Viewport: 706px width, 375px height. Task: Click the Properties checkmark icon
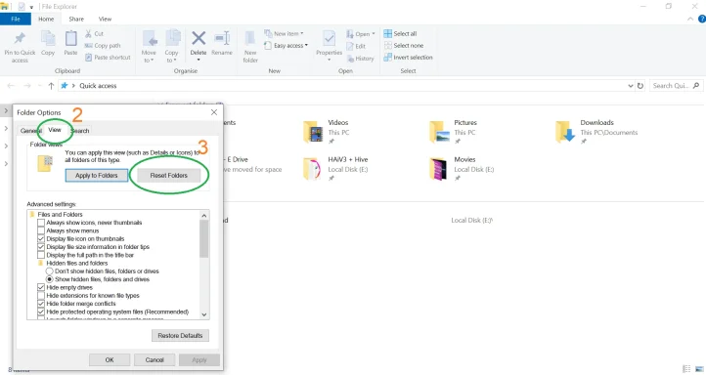tap(330, 39)
